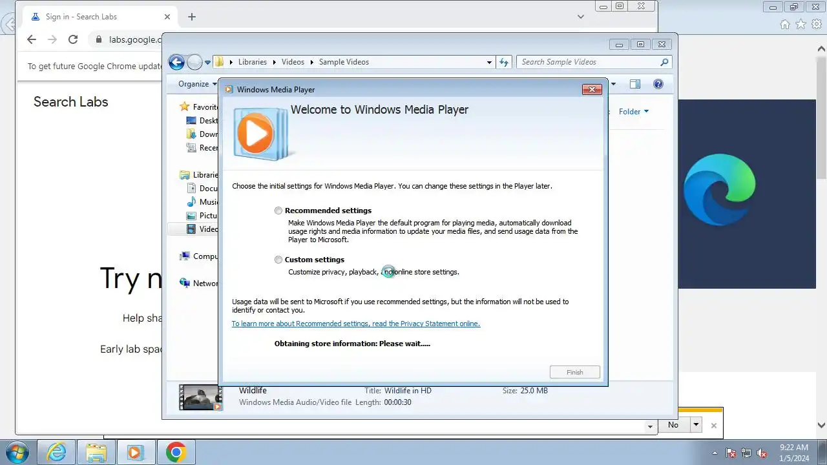Toggle the Explorer preview pane icon
Image resolution: width=827 pixels, height=465 pixels.
(635, 84)
